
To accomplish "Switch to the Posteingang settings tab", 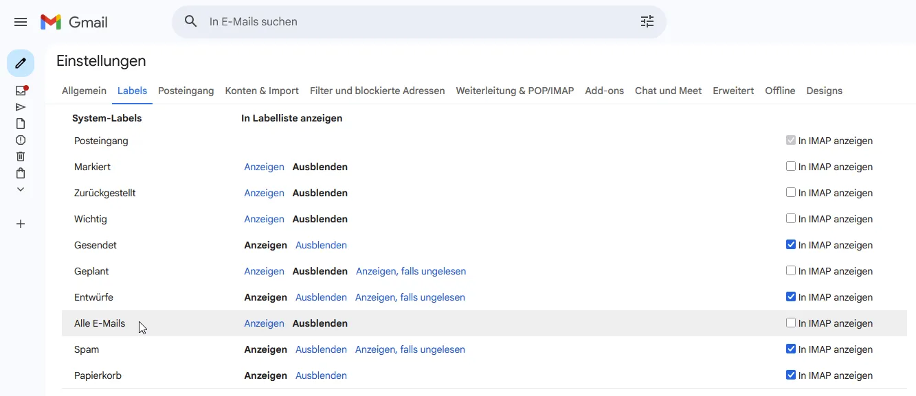I will pos(186,91).
